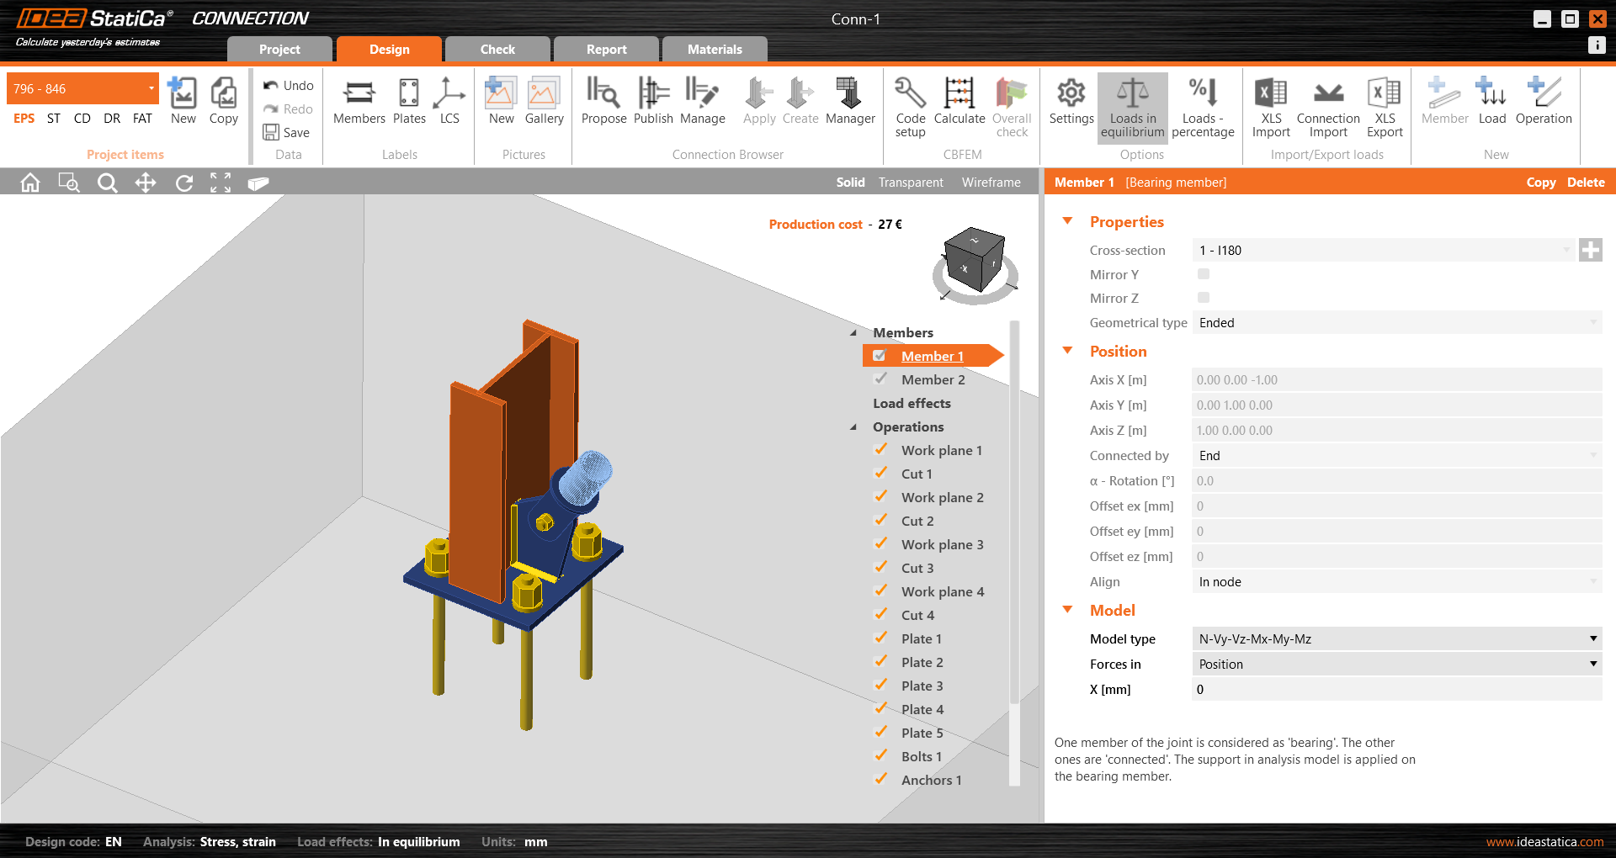Switch to the Check tab
Screen dimensions: 1616x858
(497, 49)
